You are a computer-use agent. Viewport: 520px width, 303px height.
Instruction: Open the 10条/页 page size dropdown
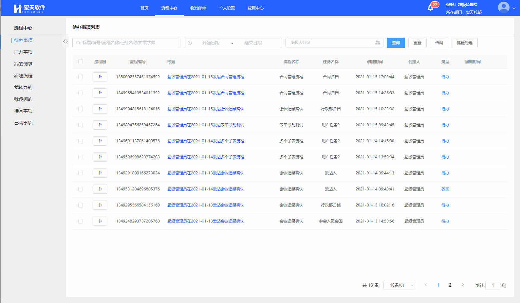(x=399, y=285)
